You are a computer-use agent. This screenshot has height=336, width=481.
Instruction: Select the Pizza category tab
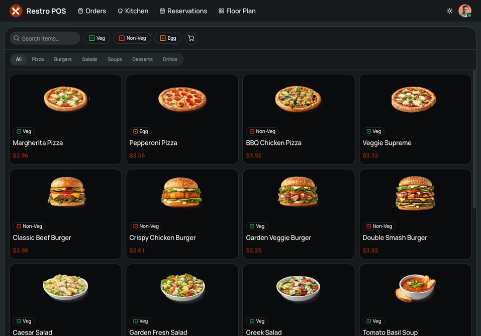[38, 59]
